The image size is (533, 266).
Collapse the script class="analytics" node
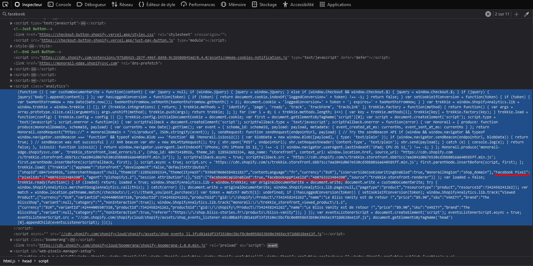coord(11,86)
